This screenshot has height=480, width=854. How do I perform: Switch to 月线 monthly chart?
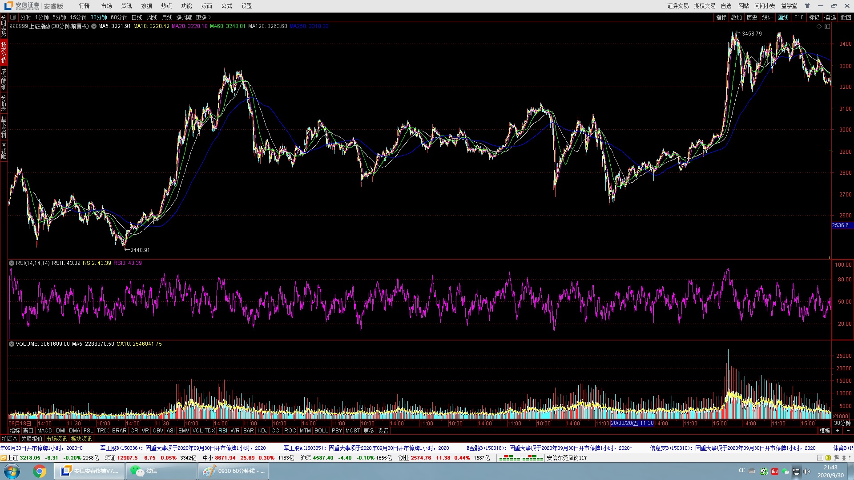coord(167,17)
